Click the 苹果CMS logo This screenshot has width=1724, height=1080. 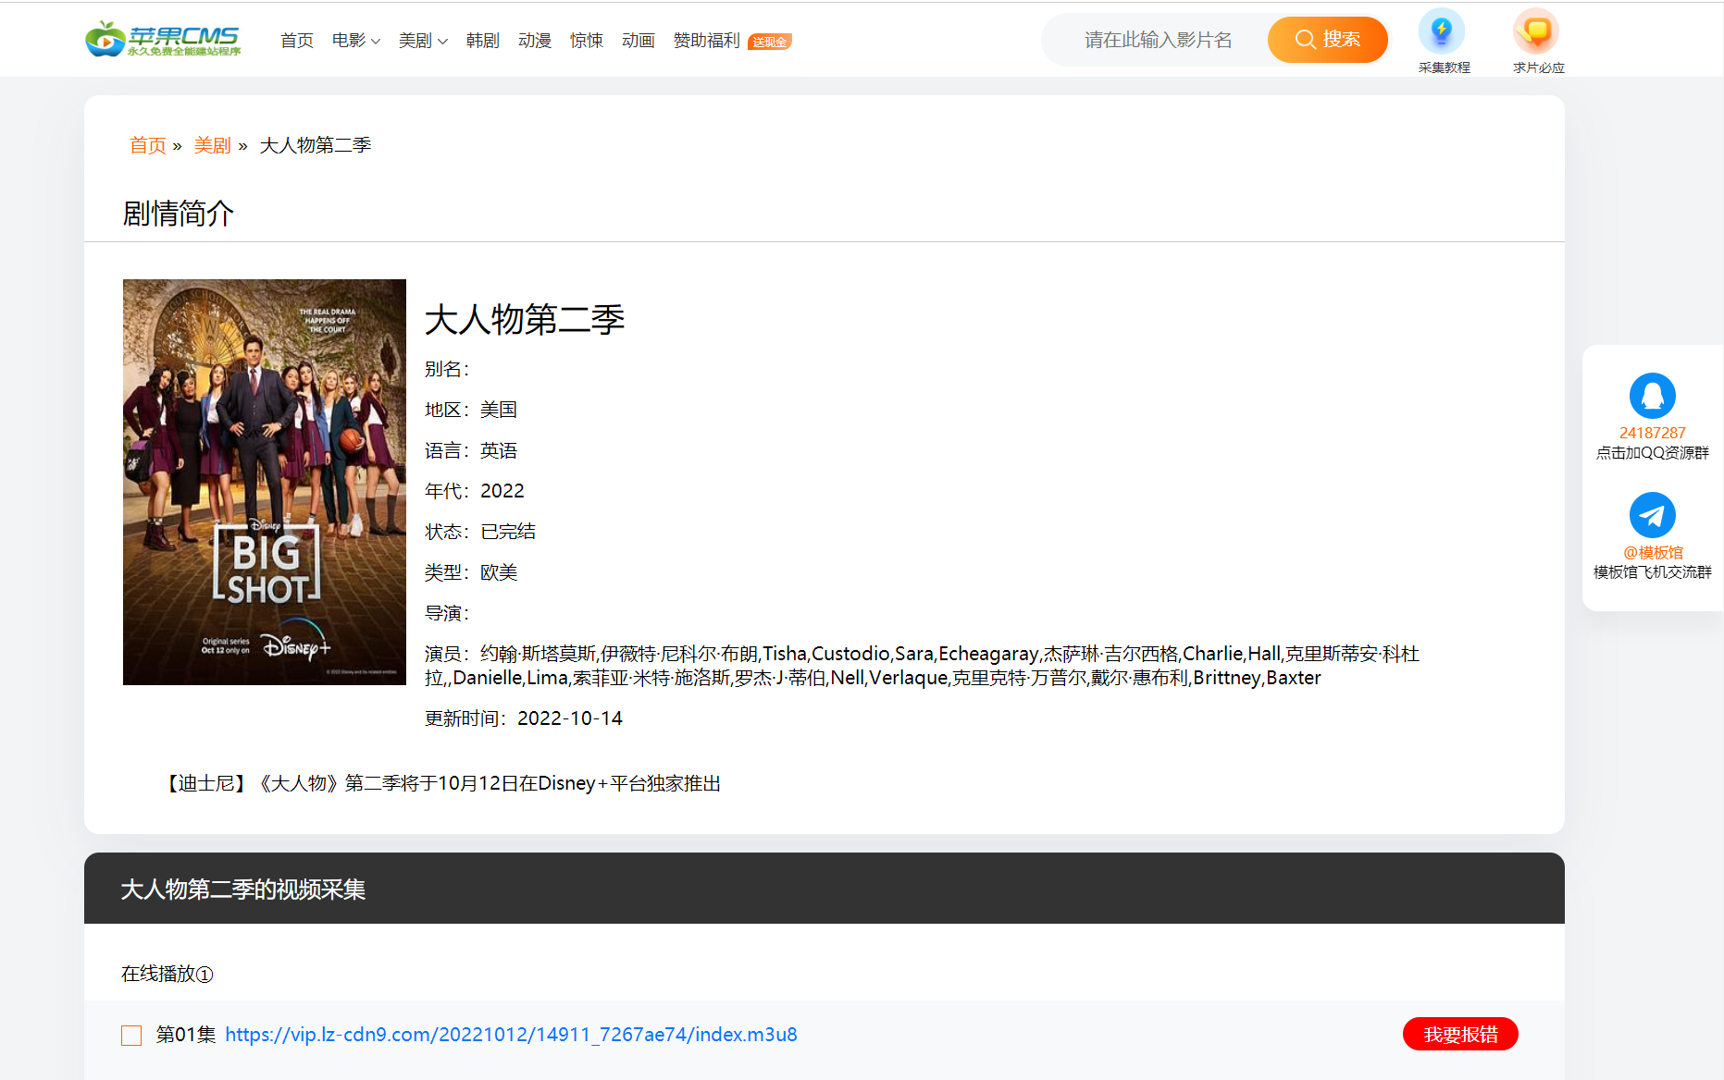[163, 39]
